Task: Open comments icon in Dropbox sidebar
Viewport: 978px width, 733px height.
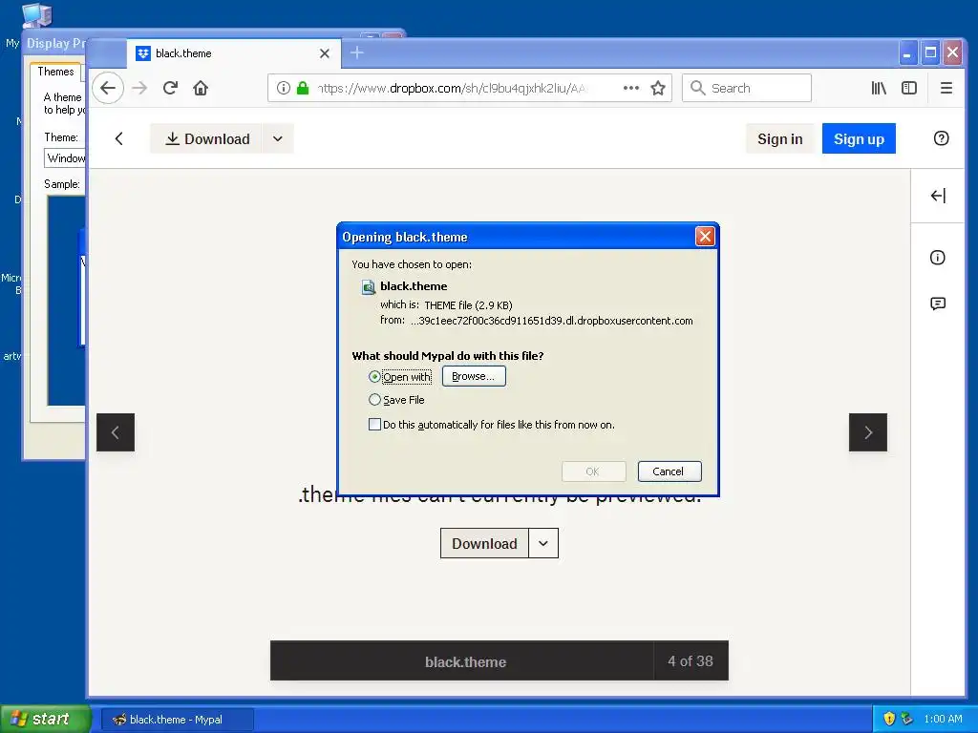Action: pos(938,304)
